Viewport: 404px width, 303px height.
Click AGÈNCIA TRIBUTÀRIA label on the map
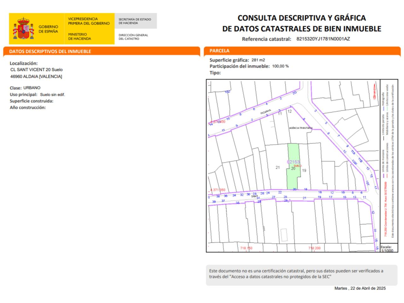tap(301, 128)
